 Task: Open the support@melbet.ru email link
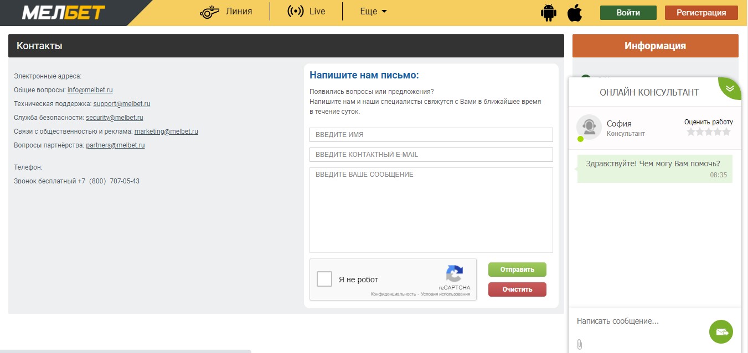click(x=122, y=104)
